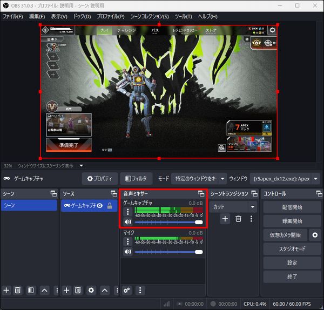The width and height of the screenshot is (324, 310).
Task: Start streaming with 配信開始 button
Action: (x=292, y=207)
